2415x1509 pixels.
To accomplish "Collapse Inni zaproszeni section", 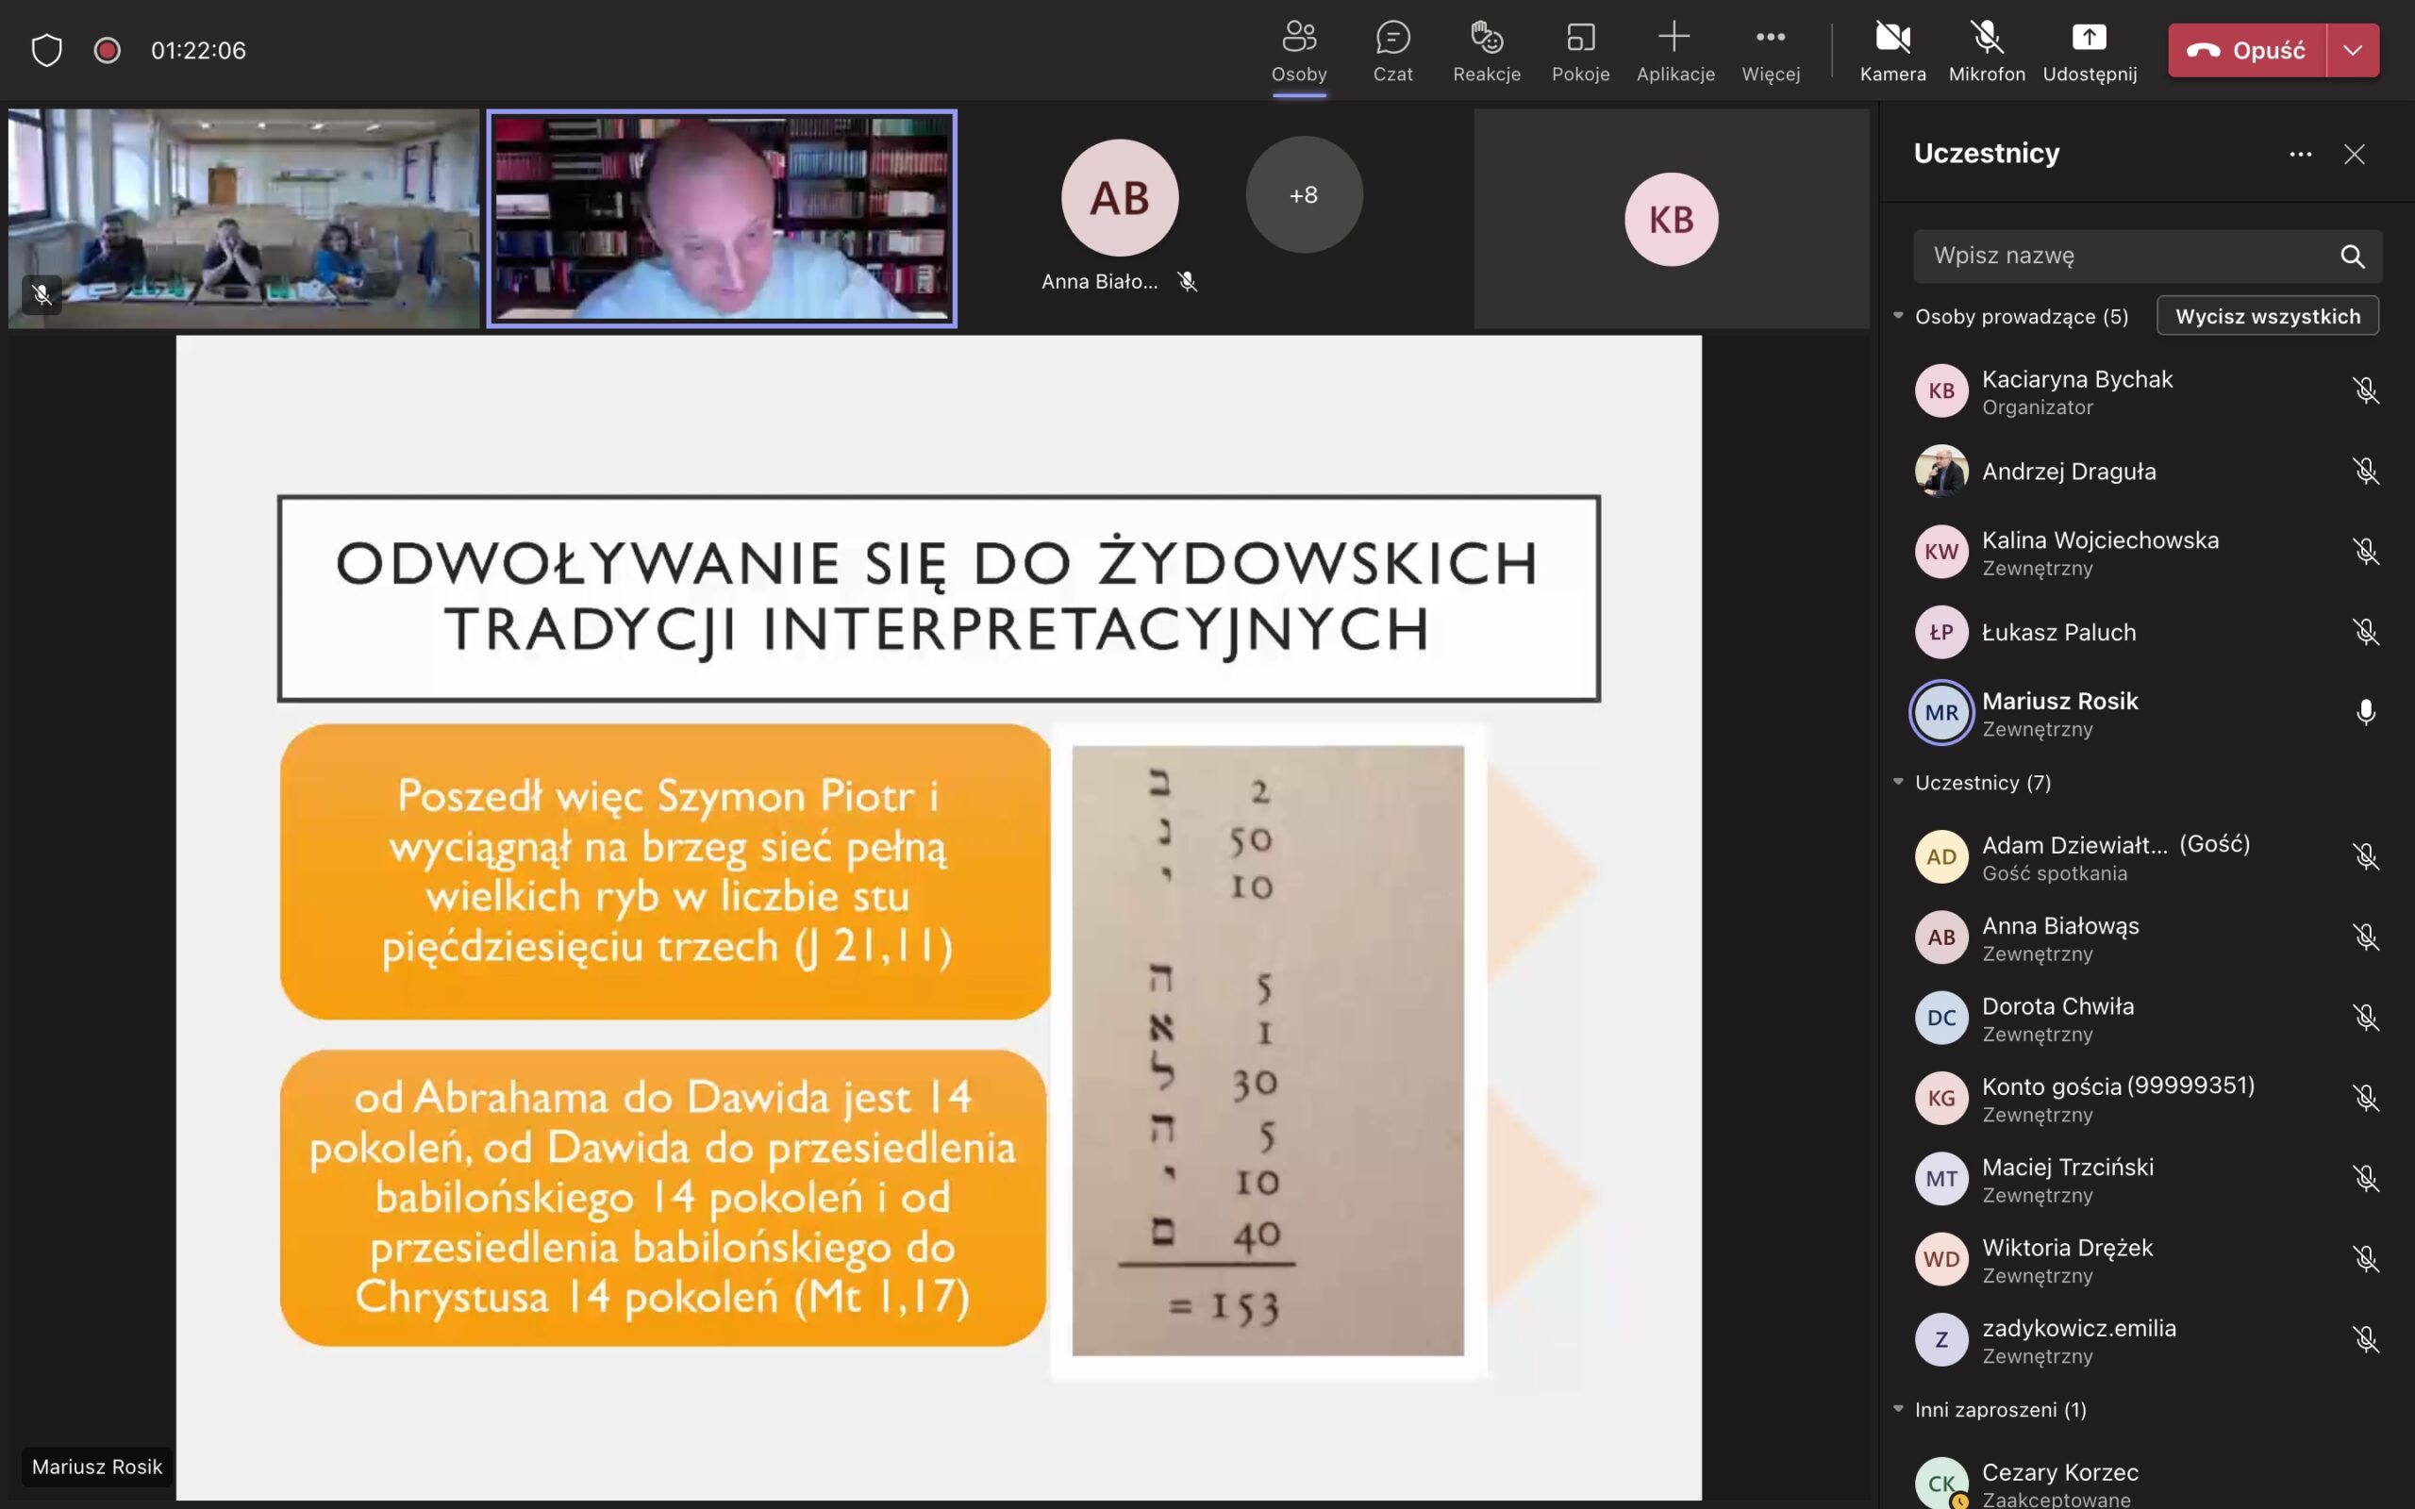I will [x=1898, y=1409].
